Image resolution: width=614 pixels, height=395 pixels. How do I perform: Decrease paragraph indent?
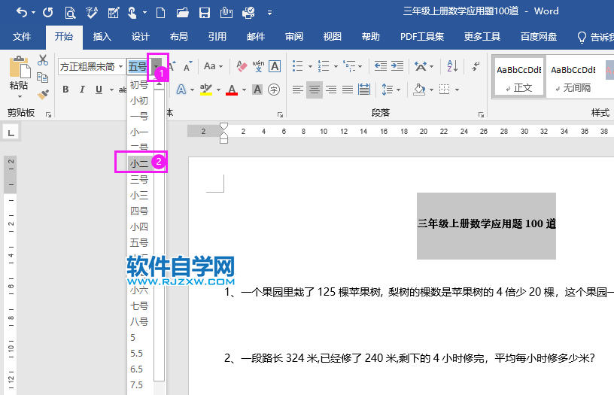380,65
